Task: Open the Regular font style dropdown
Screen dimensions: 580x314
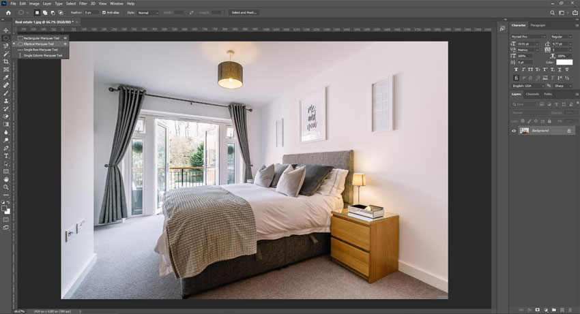Action: pos(561,37)
